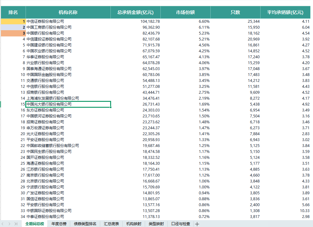Click the amount value 96,362.90

(x=151, y=27)
